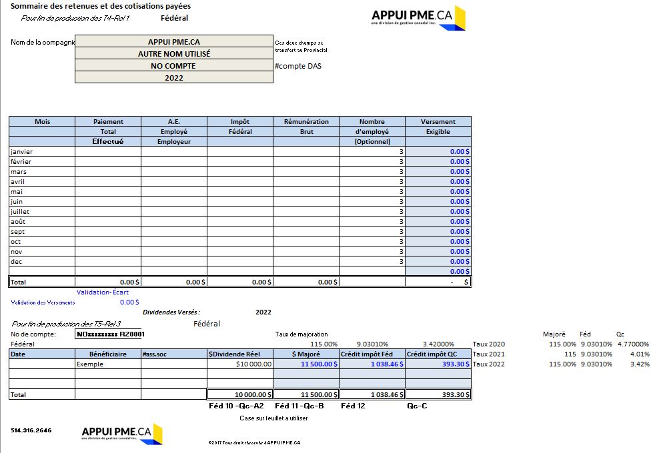Image resolution: width=665 pixels, height=453 pixels.
Task: Click the Rémunération column header
Action: pyautogui.click(x=306, y=121)
